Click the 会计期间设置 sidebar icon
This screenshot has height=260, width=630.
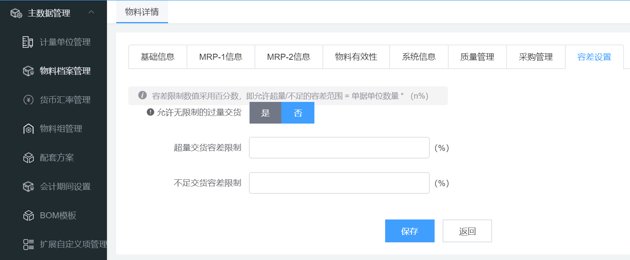tap(28, 187)
